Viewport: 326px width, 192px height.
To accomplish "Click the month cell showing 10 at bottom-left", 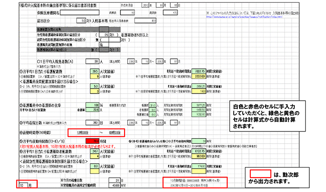I will click(23, 185).
